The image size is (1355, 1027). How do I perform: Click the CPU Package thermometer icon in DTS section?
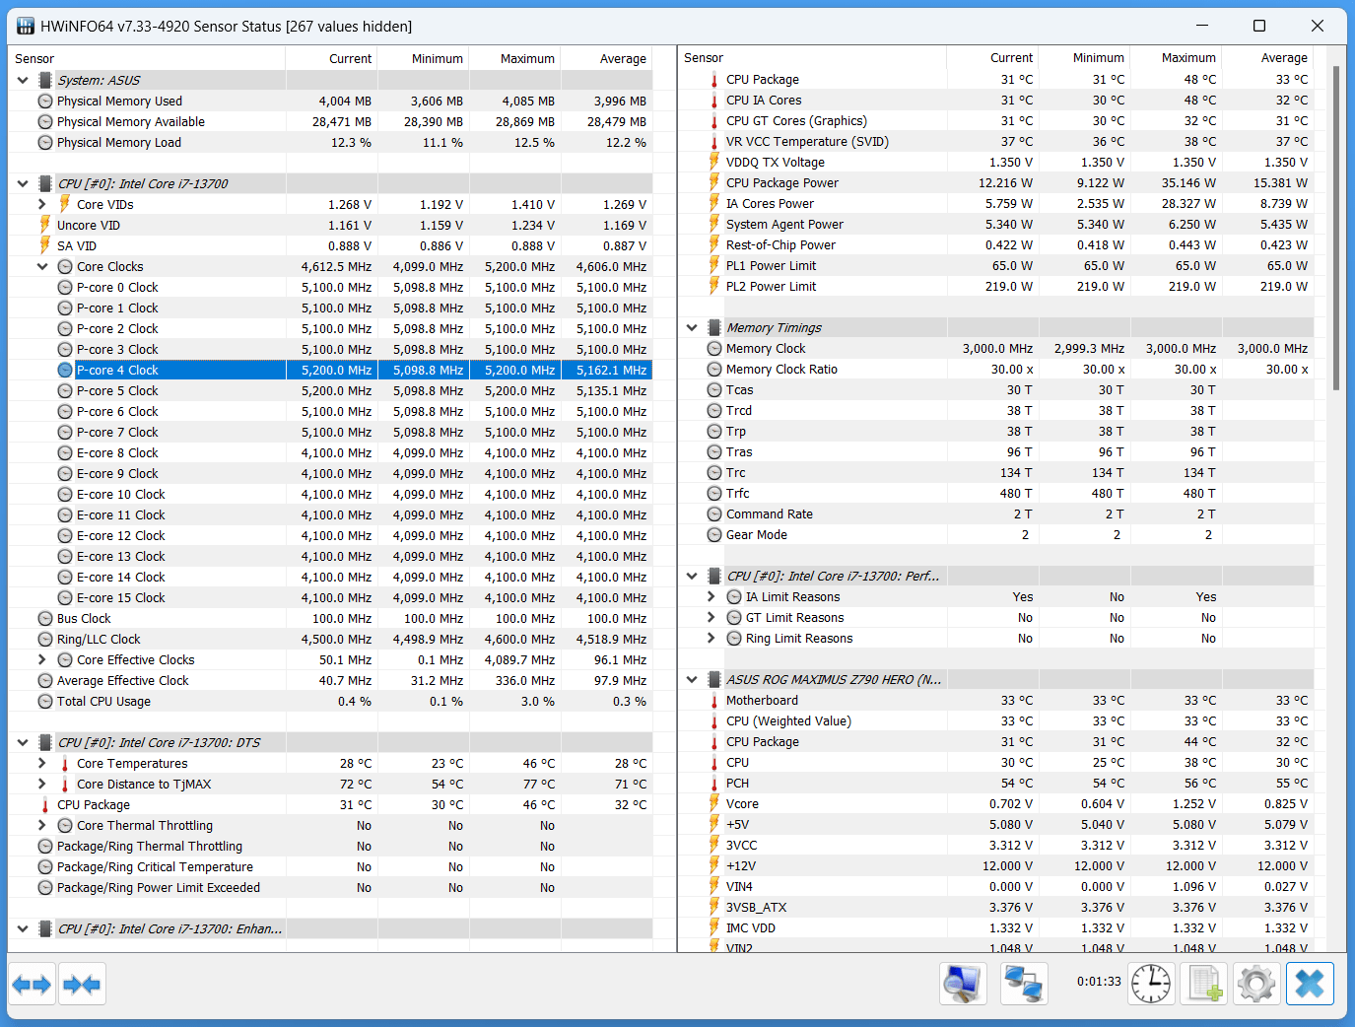click(45, 805)
